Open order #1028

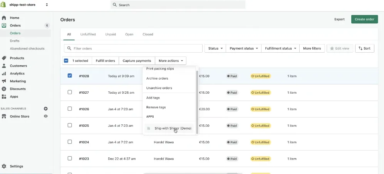[x=84, y=76]
